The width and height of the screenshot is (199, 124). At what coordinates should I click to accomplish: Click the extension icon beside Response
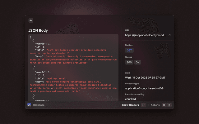click(x=29, y=105)
